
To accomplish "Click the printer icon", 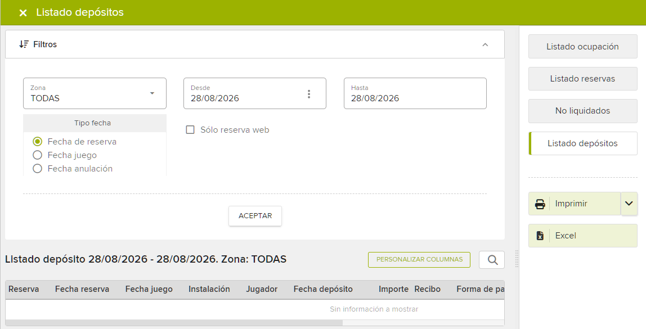I will 540,204.
